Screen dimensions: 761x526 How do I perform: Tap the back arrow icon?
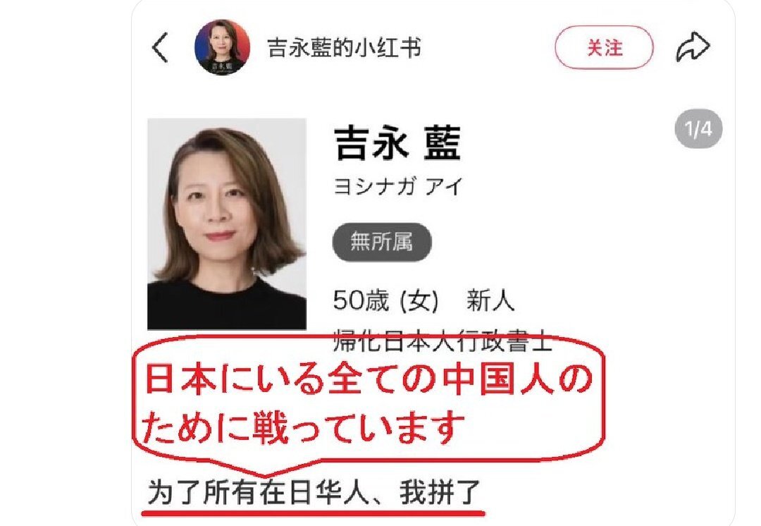[x=160, y=48]
